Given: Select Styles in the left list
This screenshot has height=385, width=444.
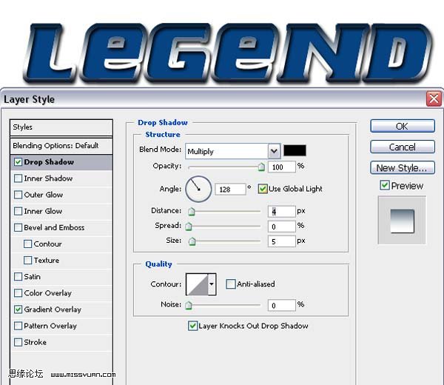Looking at the screenshot, I should [x=61, y=127].
